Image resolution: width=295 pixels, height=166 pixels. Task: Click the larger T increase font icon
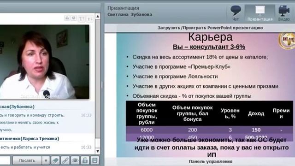point(82,18)
